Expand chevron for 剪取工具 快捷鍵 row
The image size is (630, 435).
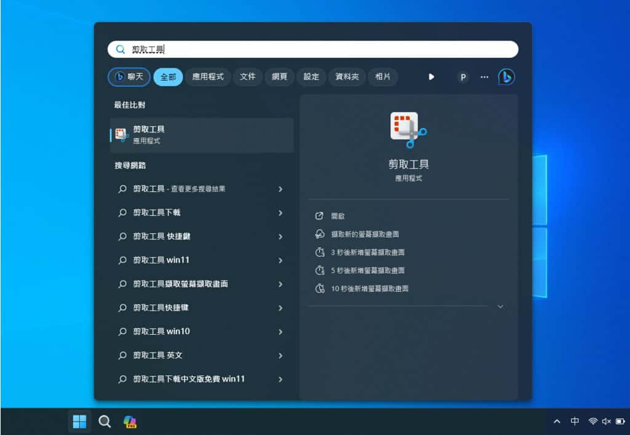(281, 237)
